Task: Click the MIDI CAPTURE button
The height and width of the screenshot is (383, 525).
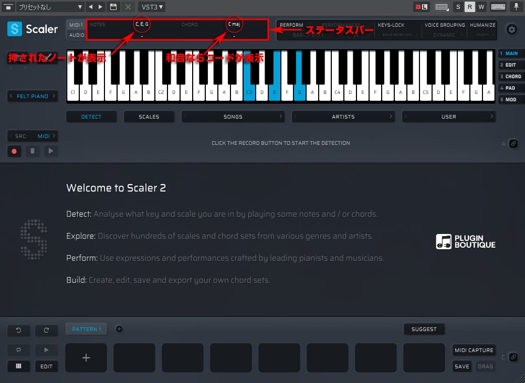Action: point(474,350)
